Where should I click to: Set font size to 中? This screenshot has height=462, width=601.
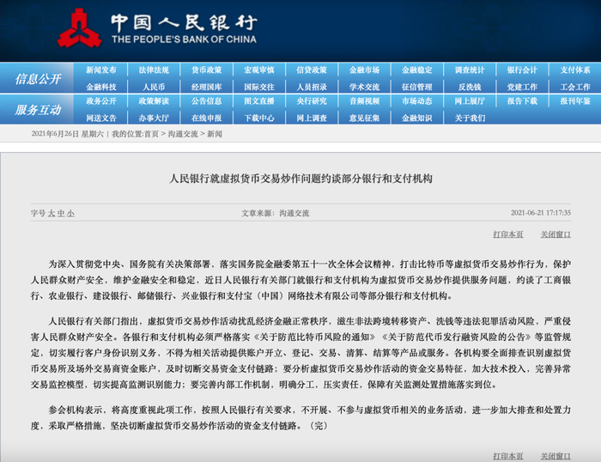pos(61,213)
